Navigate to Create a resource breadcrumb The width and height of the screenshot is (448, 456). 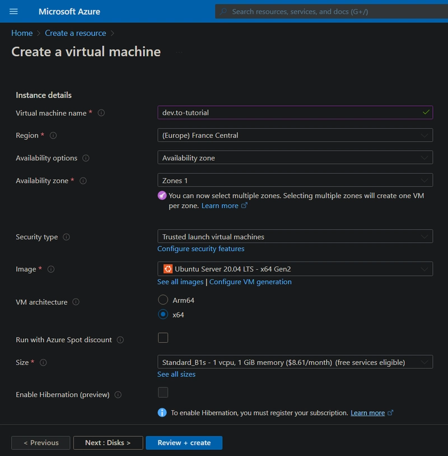click(x=76, y=33)
